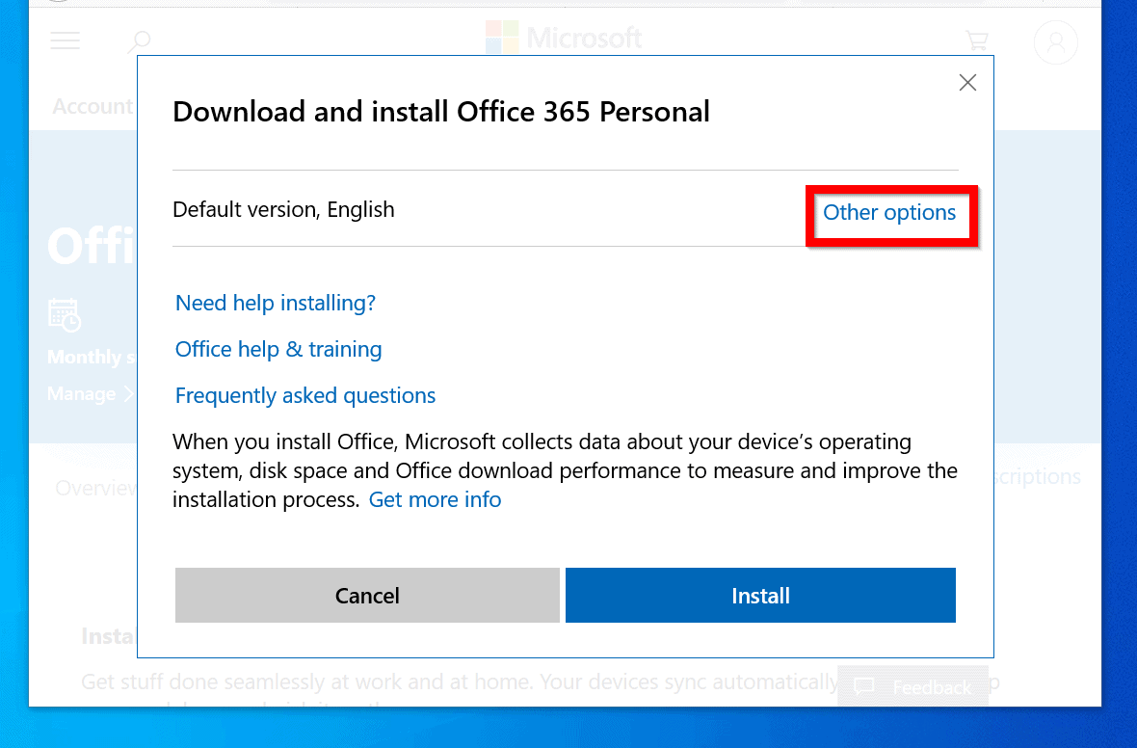
Task: Select the Account menu item
Action: click(x=93, y=106)
